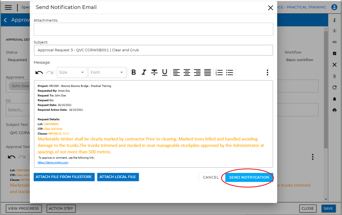Click the Attachments field
The width and height of the screenshot is (342, 215).
coord(153,29)
